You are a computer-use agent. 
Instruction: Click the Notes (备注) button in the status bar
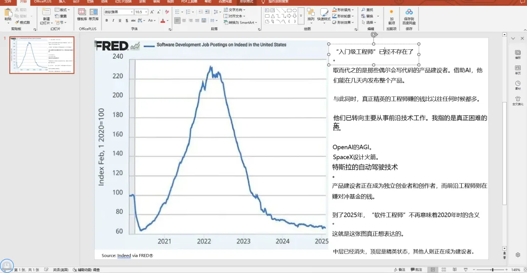click(400, 270)
